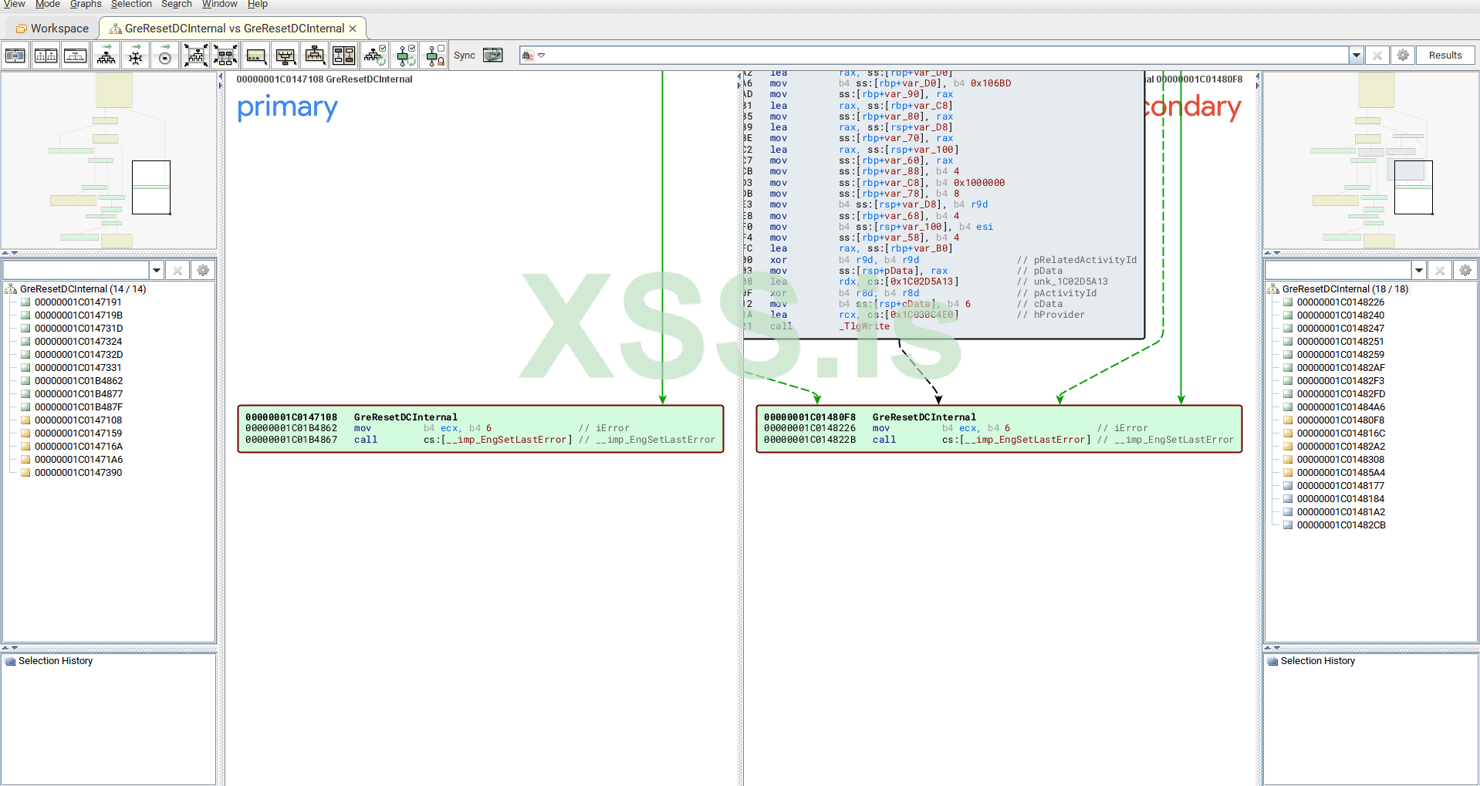Click into the secondary tree filter field
This screenshot has width=1480, height=786.
(x=1339, y=270)
